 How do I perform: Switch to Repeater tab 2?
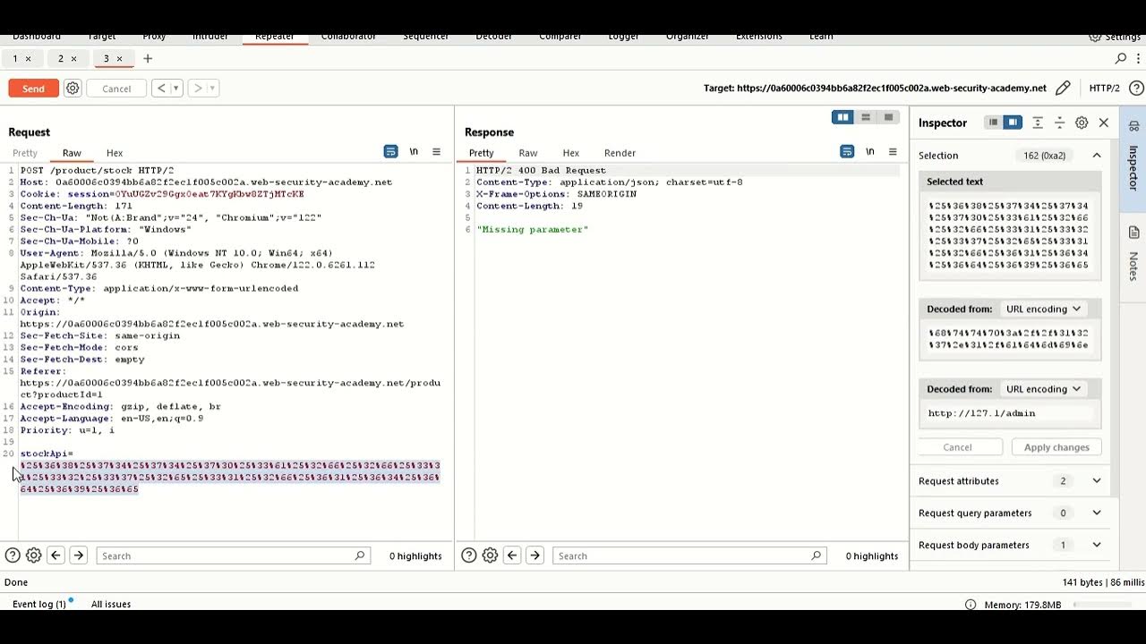(61, 59)
